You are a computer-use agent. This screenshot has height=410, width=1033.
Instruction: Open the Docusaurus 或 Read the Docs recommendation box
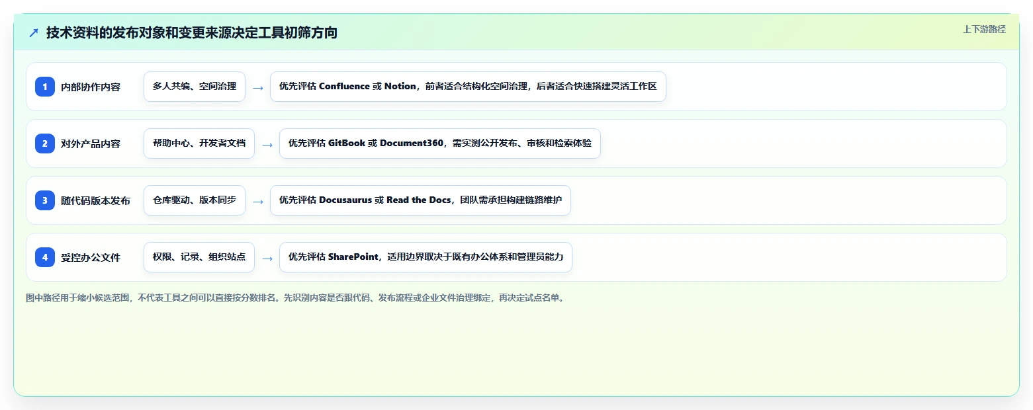pyautogui.click(x=420, y=200)
